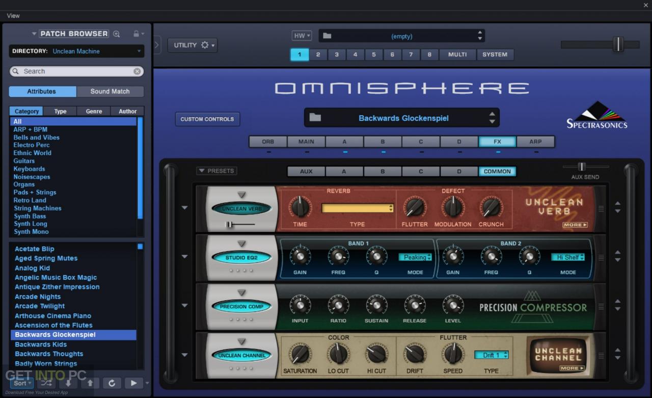Image resolution: width=652 pixels, height=398 pixels.
Task: Open the View menu
Action: click(x=13, y=16)
